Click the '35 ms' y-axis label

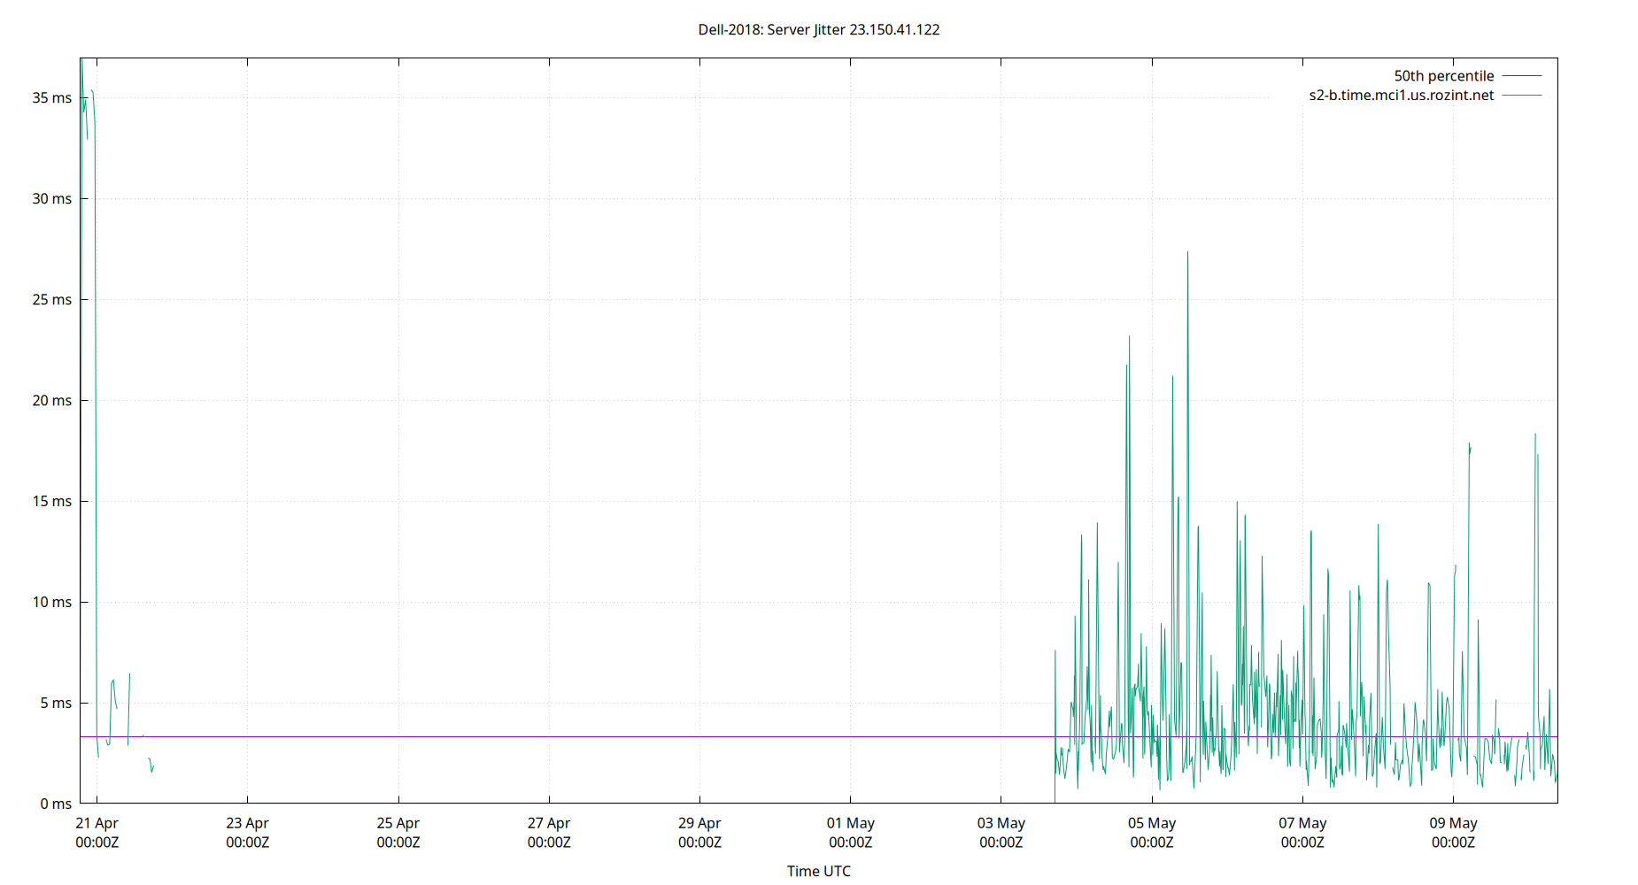tap(52, 97)
